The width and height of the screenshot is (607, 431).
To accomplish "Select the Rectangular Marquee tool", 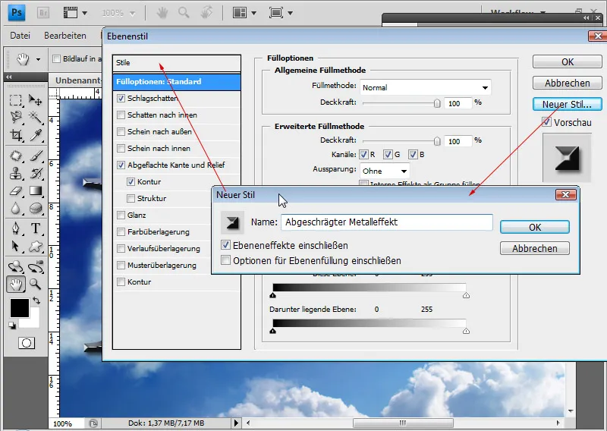I will click(x=15, y=100).
